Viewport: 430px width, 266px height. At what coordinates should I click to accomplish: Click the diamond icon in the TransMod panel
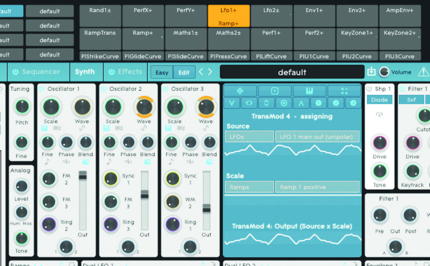[x=240, y=91]
